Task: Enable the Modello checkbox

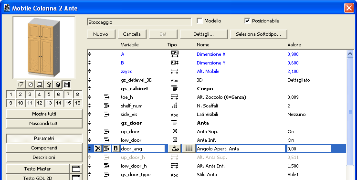Action: point(199,21)
